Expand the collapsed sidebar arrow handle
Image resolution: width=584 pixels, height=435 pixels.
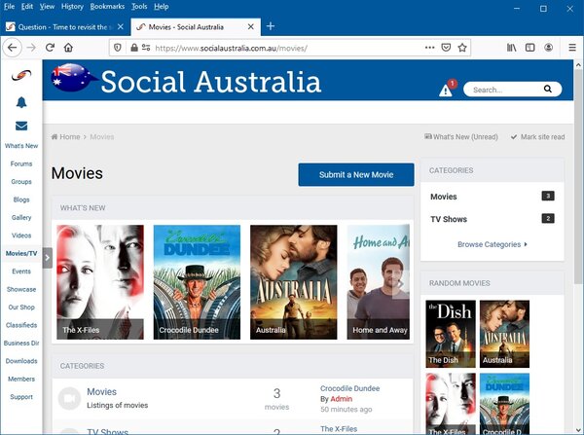click(x=48, y=259)
